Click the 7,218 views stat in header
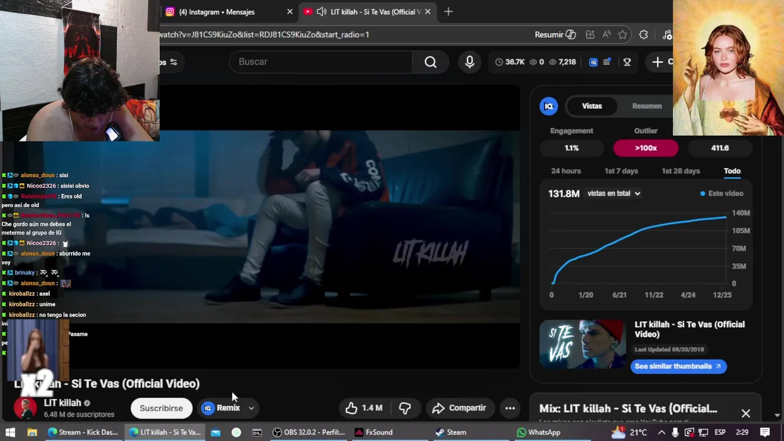This screenshot has height=441, width=784. (x=562, y=62)
